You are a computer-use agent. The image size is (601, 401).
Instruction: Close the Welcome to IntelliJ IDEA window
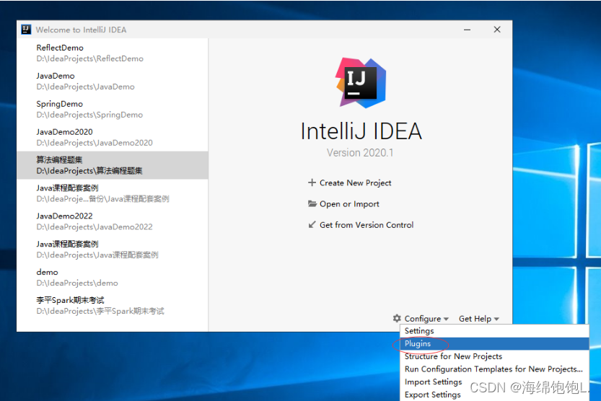[497, 30]
